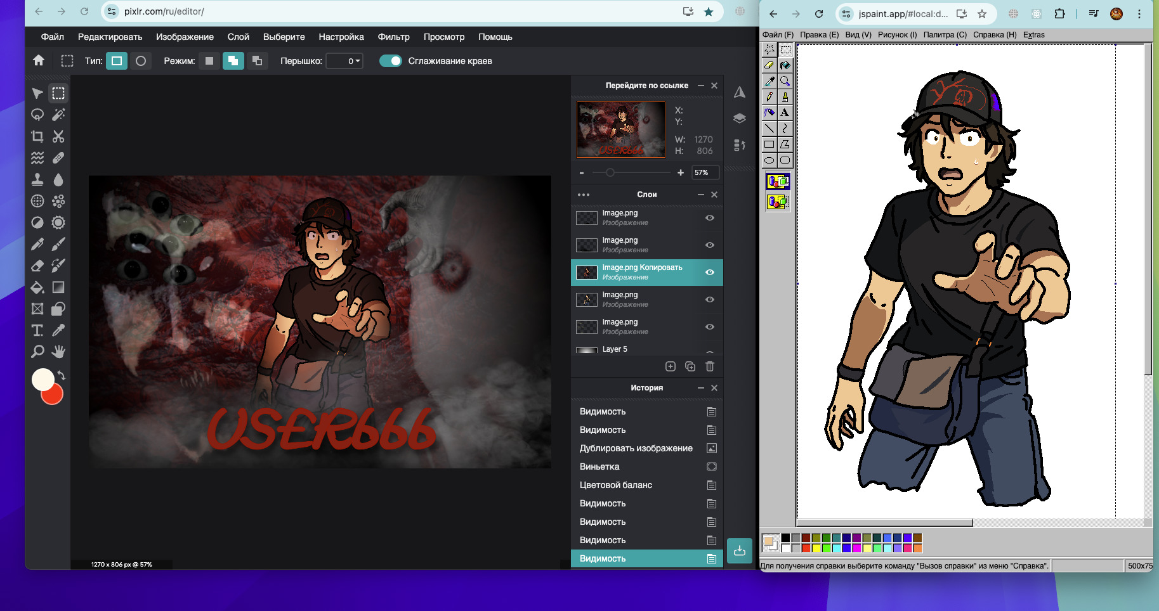Select the Dodge/Burn half-circle tool in Pixlr

[x=37, y=222]
